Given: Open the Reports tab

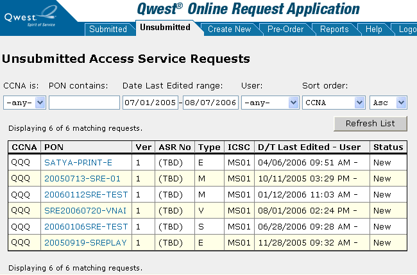Looking at the screenshot, I should pos(334,29).
